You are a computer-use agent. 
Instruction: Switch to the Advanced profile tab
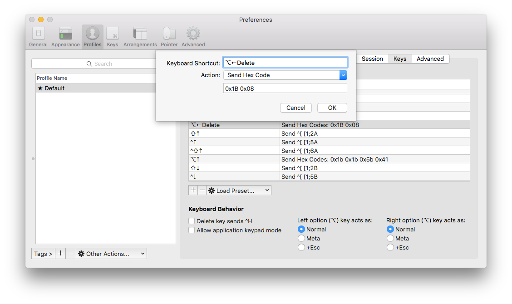click(430, 59)
